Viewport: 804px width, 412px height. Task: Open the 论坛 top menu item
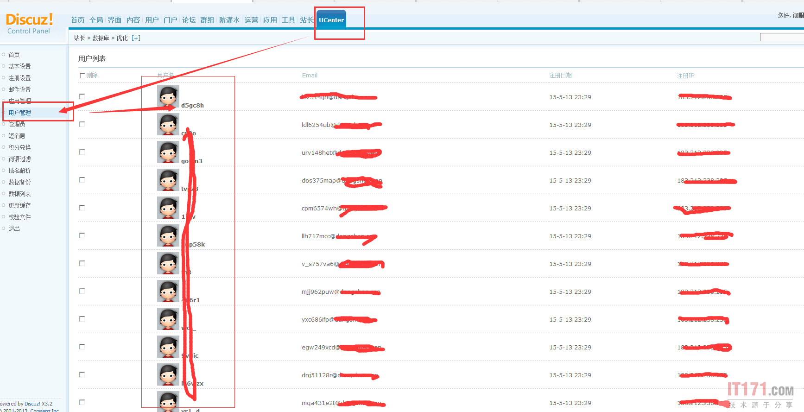click(189, 20)
